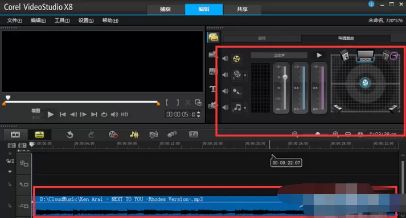Viewport: 406px width, 218px height.
Task: Click the timecode stepper arrows
Action: coord(199,114)
